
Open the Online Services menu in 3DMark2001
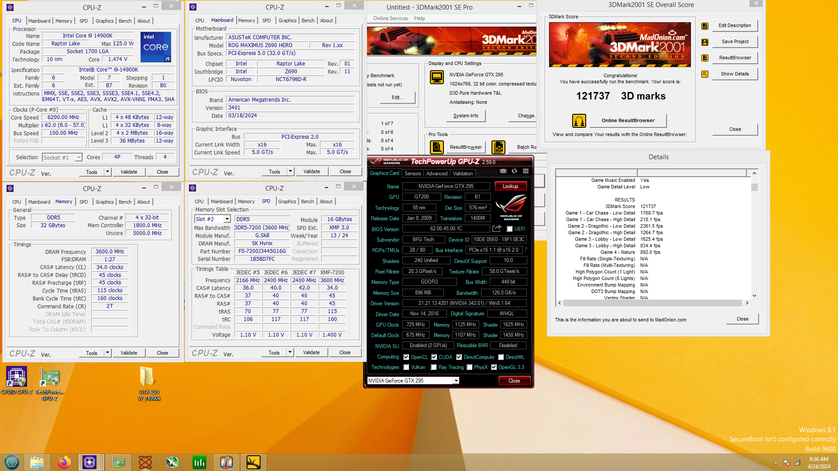pyautogui.click(x=391, y=18)
